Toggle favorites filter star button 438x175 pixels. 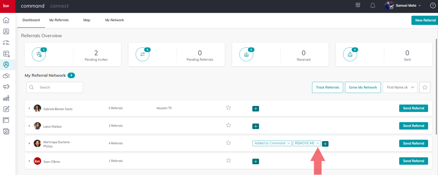[425, 87]
